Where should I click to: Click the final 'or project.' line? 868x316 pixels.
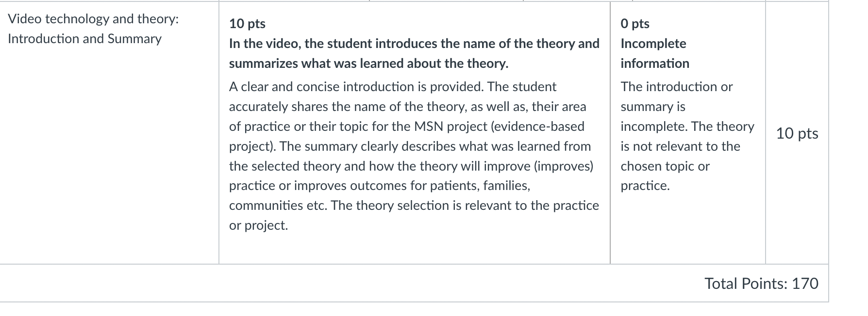(258, 225)
